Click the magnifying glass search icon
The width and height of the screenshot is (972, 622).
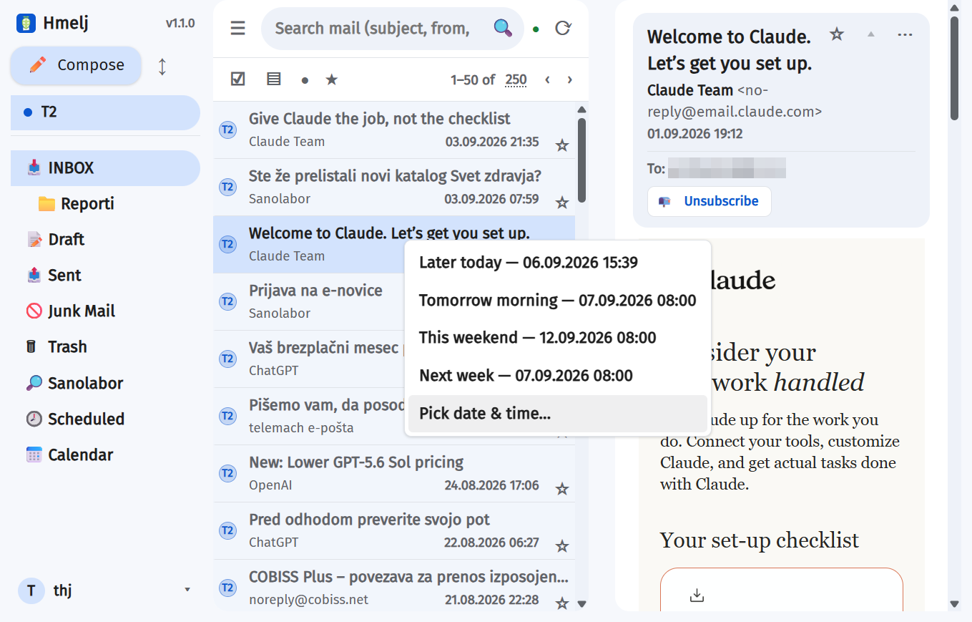503,28
